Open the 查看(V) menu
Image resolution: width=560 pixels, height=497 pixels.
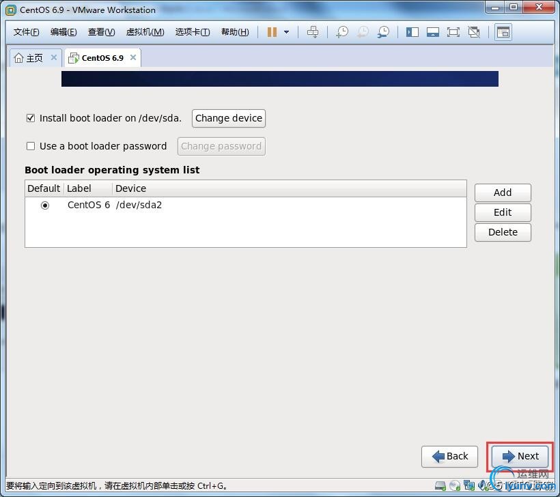click(x=102, y=32)
